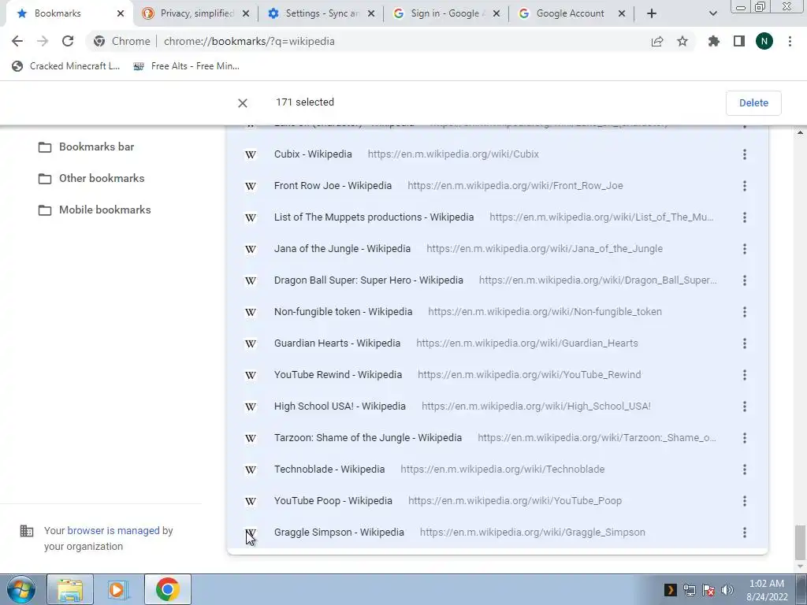This screenshot has height=605, width=807.
Task: Open a new tab with the plus button
Action: click(652, 13)
